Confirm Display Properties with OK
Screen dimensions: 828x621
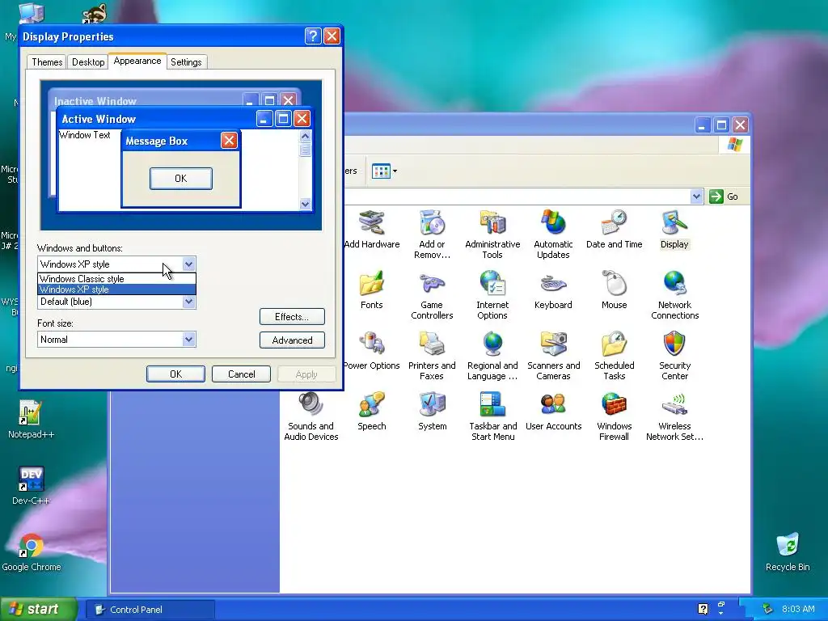click(175, 374)
